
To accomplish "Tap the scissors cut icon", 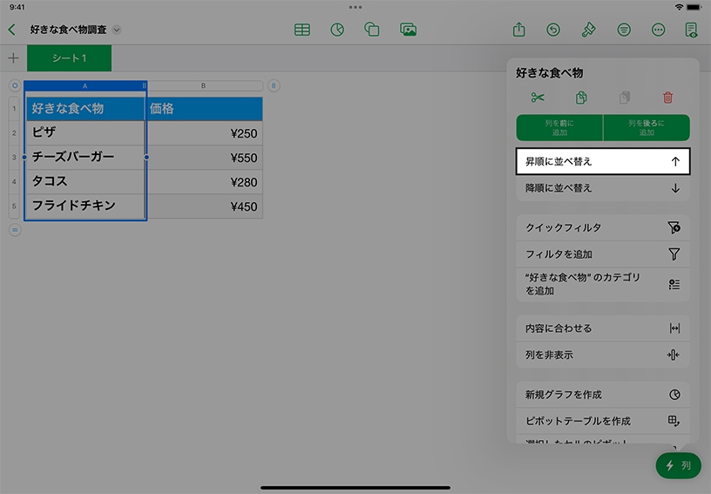I will point(538,98).
